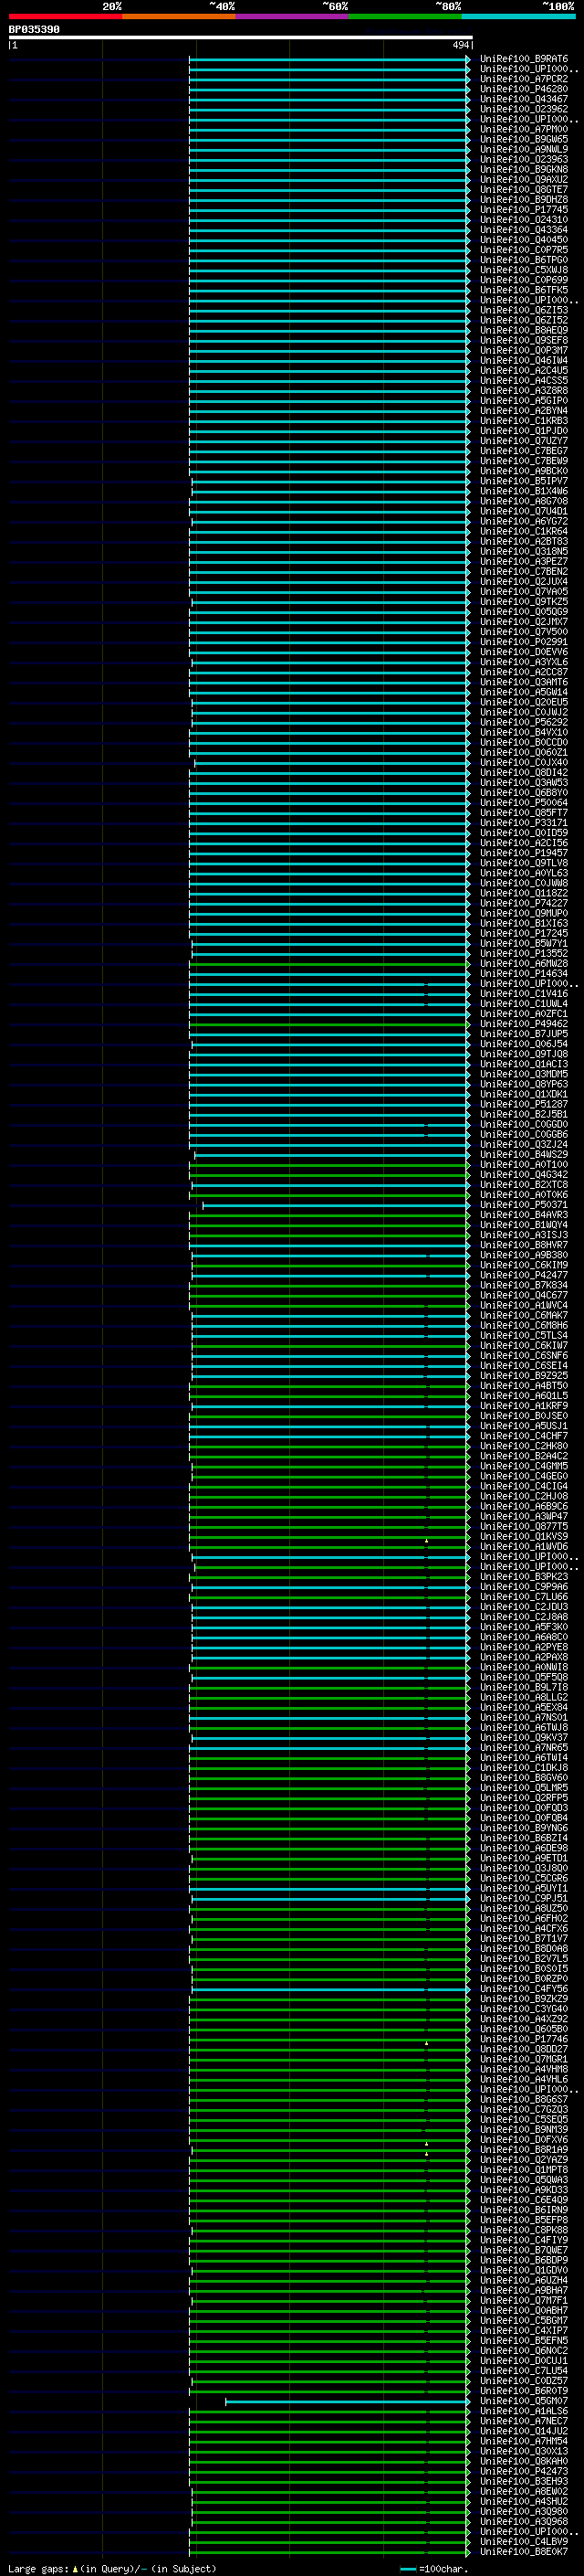
Task: Select the orange ~40% identity legend segment
Action: 179,16
